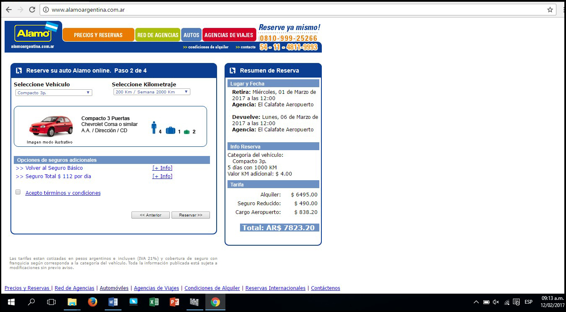Click the browser address bar
Image resolution: width=566 pixels, height=312 pixels.
tap(292, 10)
